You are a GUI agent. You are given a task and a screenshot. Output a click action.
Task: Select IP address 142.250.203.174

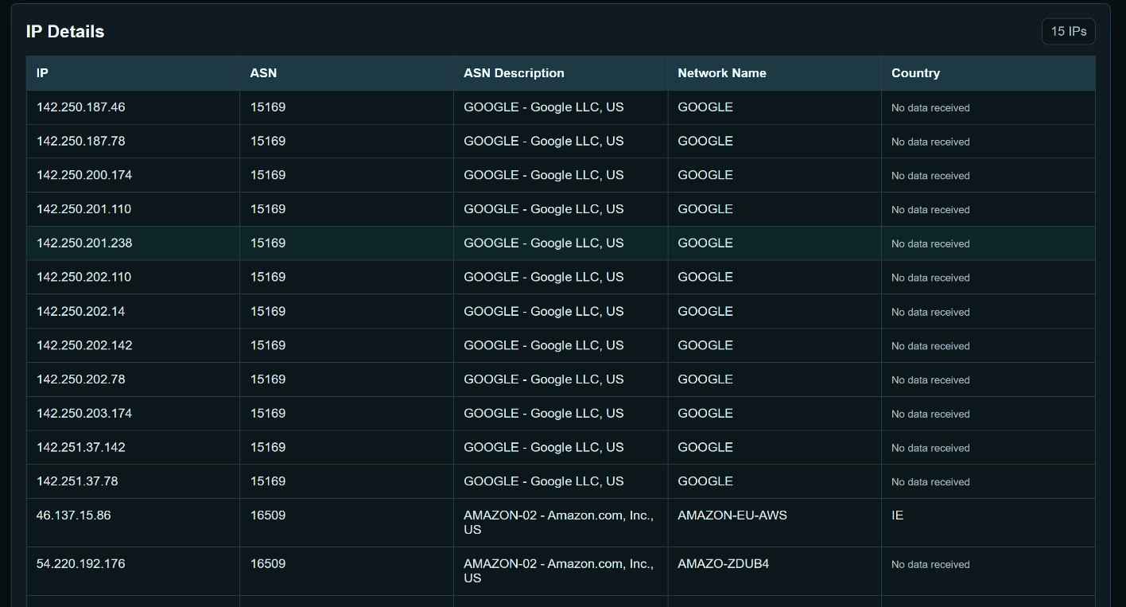[84, 414]
